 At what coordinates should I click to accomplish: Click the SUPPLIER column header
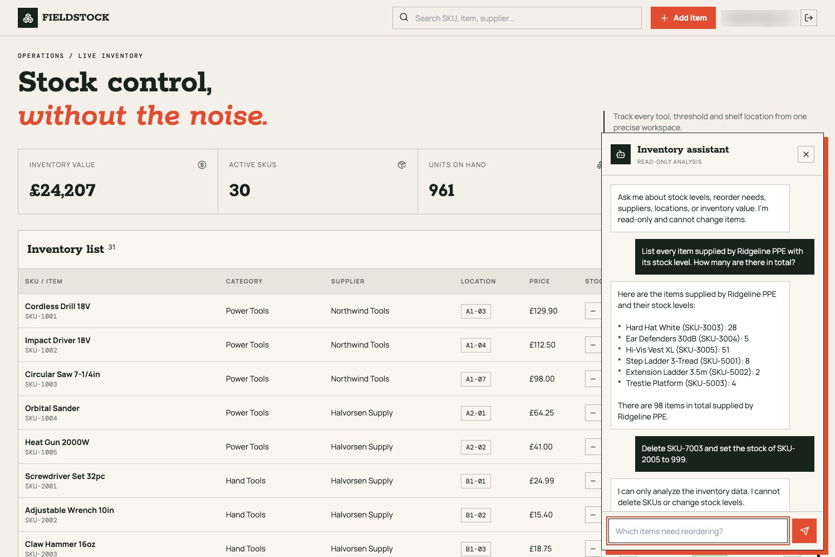[347, 281]
